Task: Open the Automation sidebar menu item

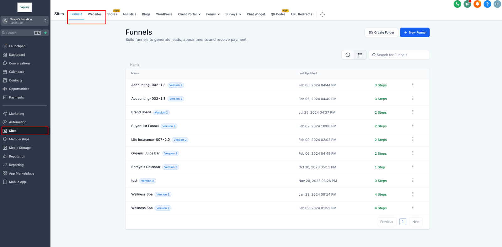Action: pyautogui.click(x=18, y=122)
